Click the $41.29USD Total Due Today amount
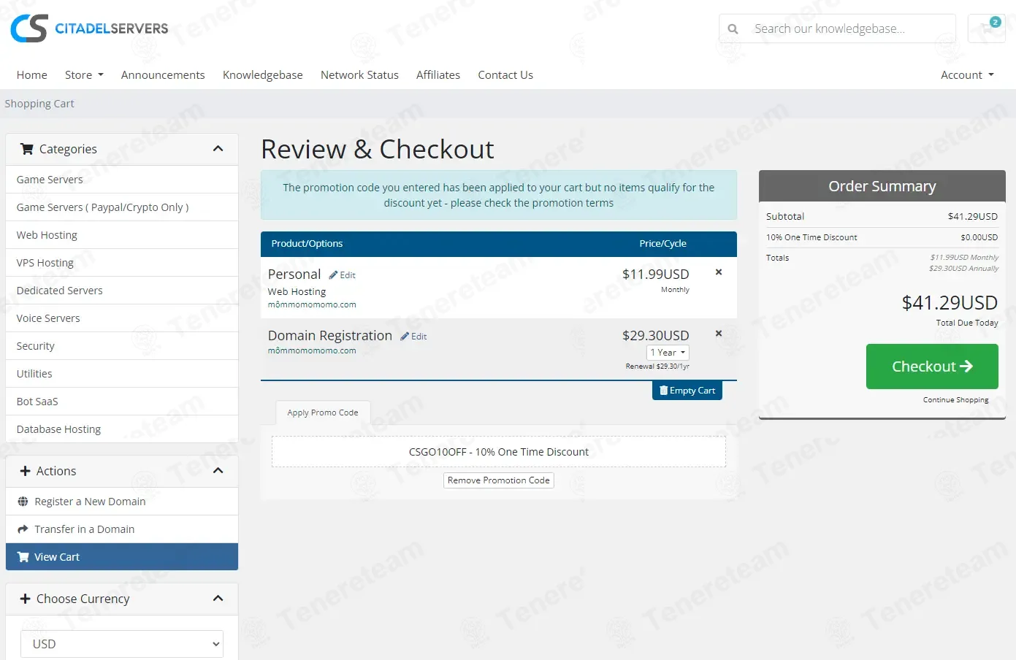The width and height of the screenshot is (1016, 660). 950,303
